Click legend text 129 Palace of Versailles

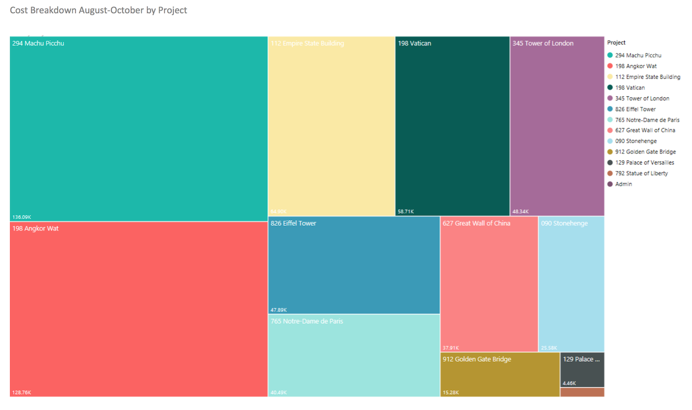[x=644, y=162]
